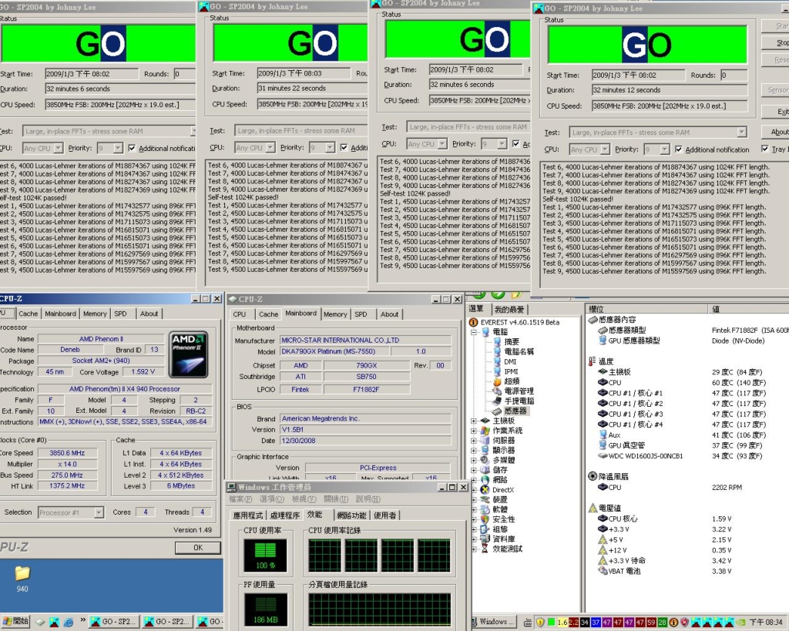Open the Test dropdown in the 32m12s SP2004 window
The height and width of the screenshot is (631, 789).
click(742, 133)
